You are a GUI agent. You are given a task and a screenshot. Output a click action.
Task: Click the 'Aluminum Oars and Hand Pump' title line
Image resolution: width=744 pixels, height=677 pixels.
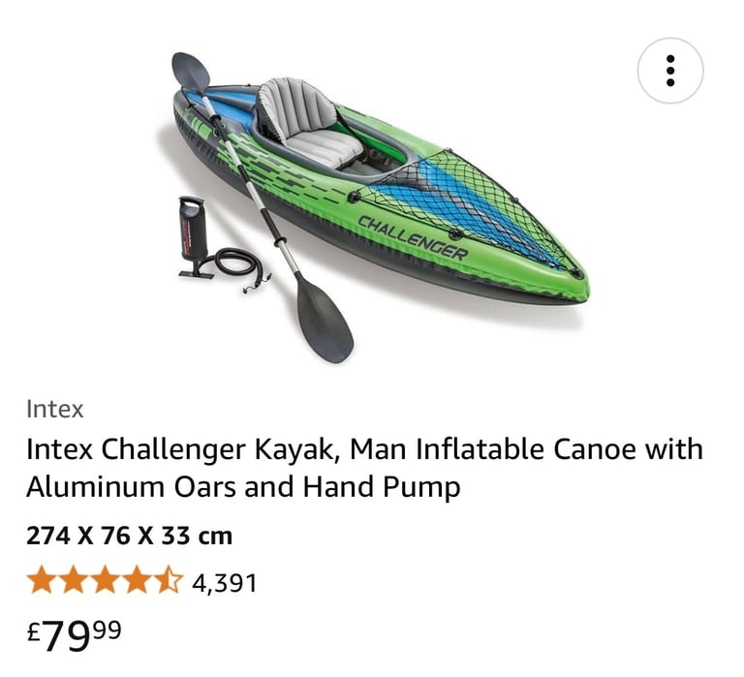(x=243, y=487)
